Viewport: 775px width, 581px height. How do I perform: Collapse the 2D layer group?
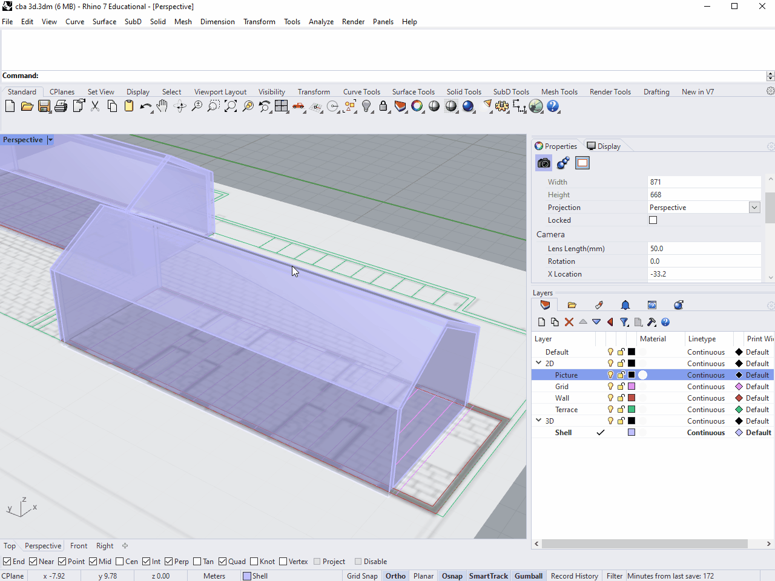coord(538,363)
